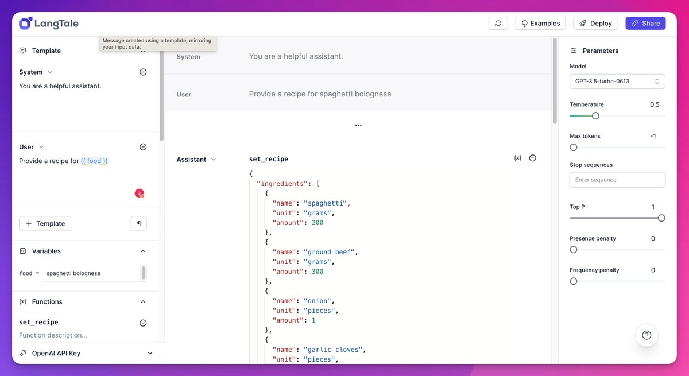Click the LangTale logo icon
This screenshot has width=689, height=376.
coord(24,23)
